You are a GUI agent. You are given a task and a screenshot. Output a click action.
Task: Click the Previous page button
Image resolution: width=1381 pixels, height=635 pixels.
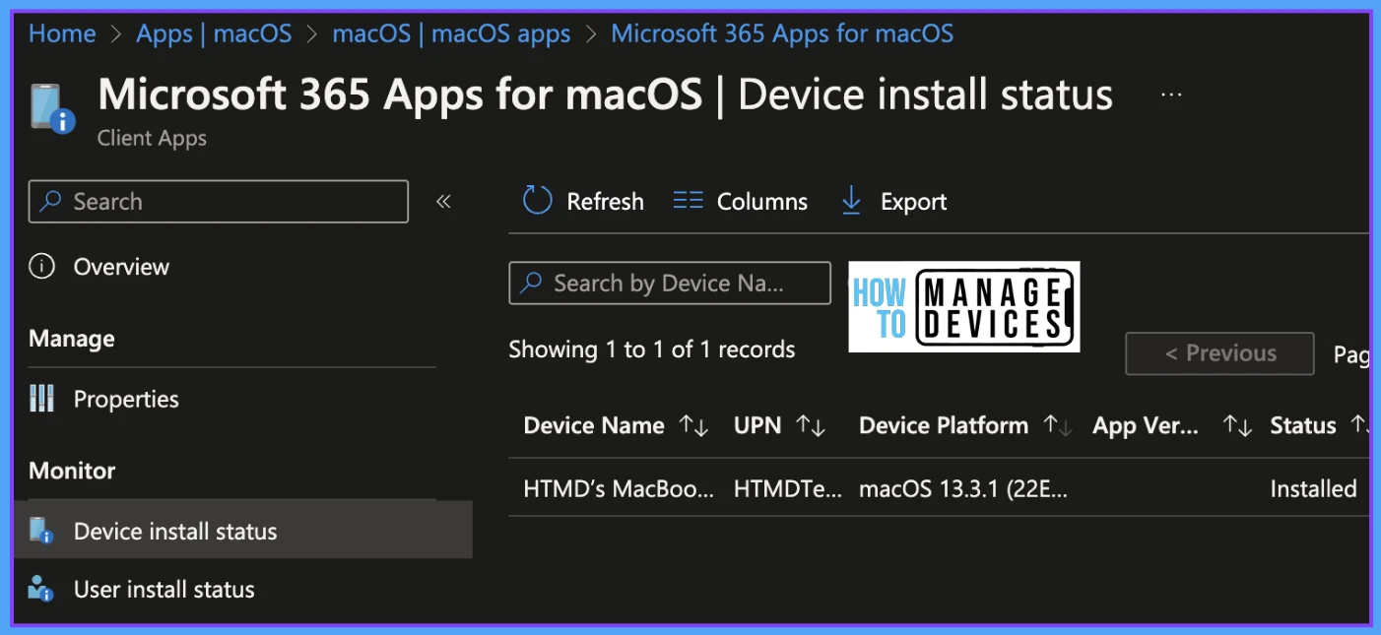coord(1219,353)
